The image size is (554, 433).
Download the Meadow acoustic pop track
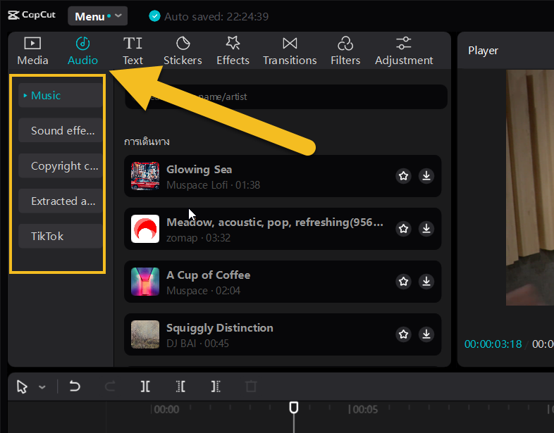coord(426,229)
